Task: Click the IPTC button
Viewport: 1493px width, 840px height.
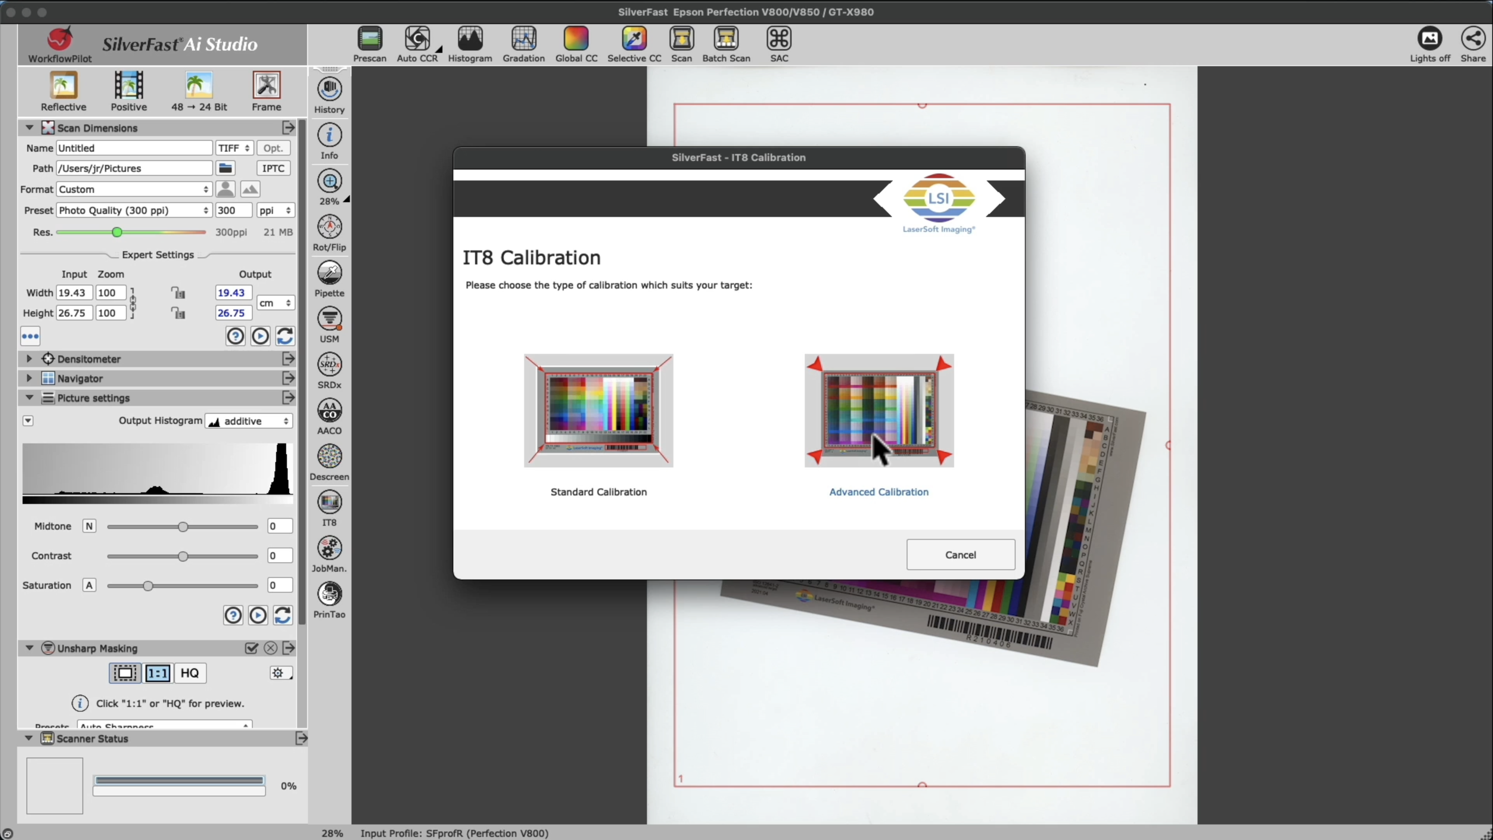Action: (x=273, y=168)
